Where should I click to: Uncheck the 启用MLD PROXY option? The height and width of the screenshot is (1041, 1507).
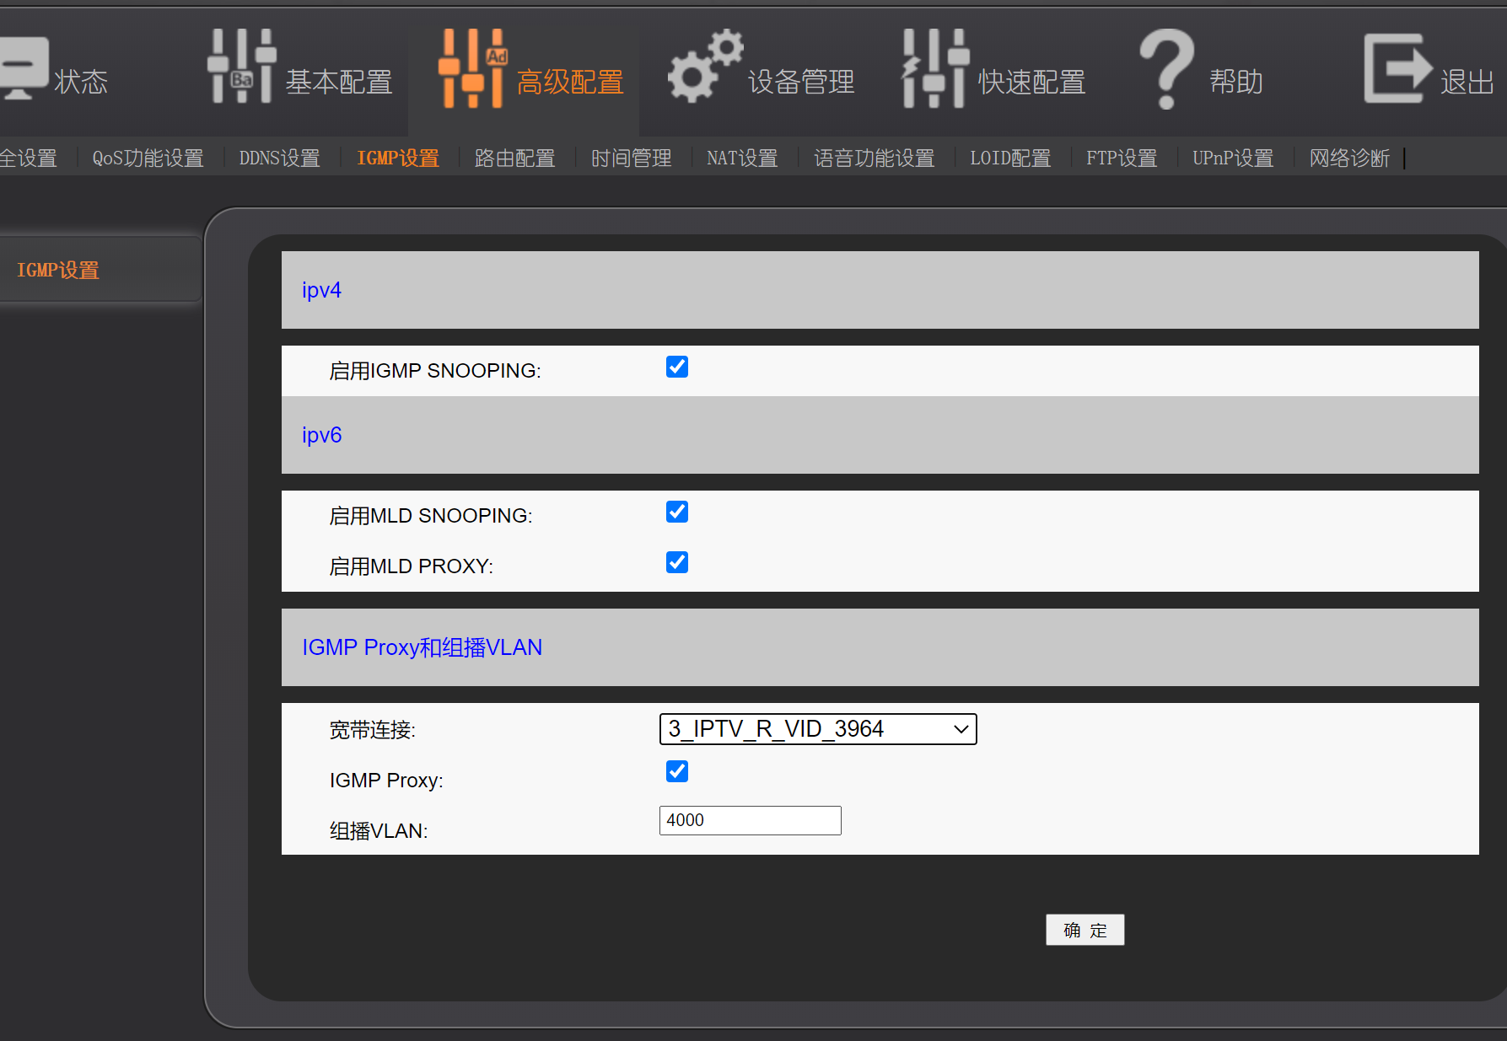point(676,562)
